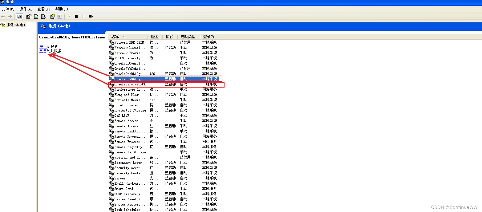This screenshot has width=482, height=212.
Task: Click the Export List toolbar icon
Action: point(43,17)
